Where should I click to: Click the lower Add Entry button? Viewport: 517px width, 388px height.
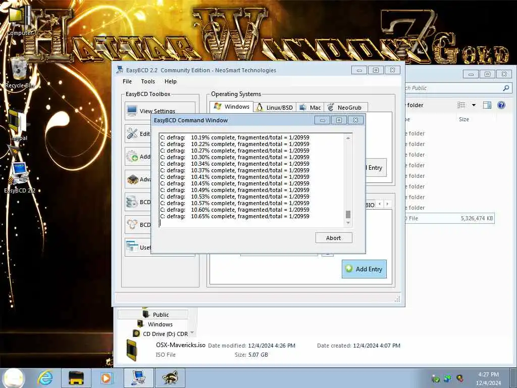(364, 269)
